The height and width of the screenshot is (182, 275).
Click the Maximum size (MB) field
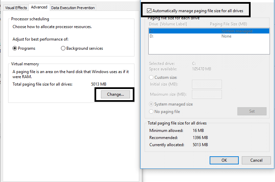point(207,94)
